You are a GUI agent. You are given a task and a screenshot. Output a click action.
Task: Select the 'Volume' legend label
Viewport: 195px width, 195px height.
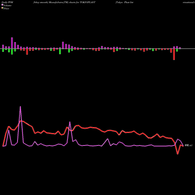pyautogui.click(x=7, y=5)
